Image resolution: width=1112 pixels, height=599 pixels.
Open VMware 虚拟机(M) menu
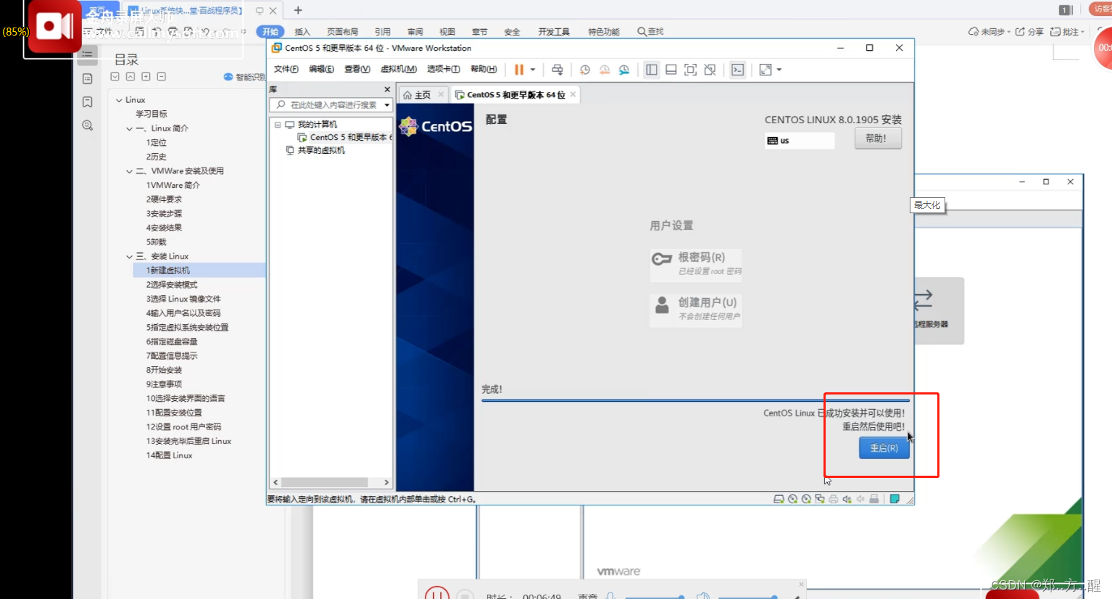point(398,70)
